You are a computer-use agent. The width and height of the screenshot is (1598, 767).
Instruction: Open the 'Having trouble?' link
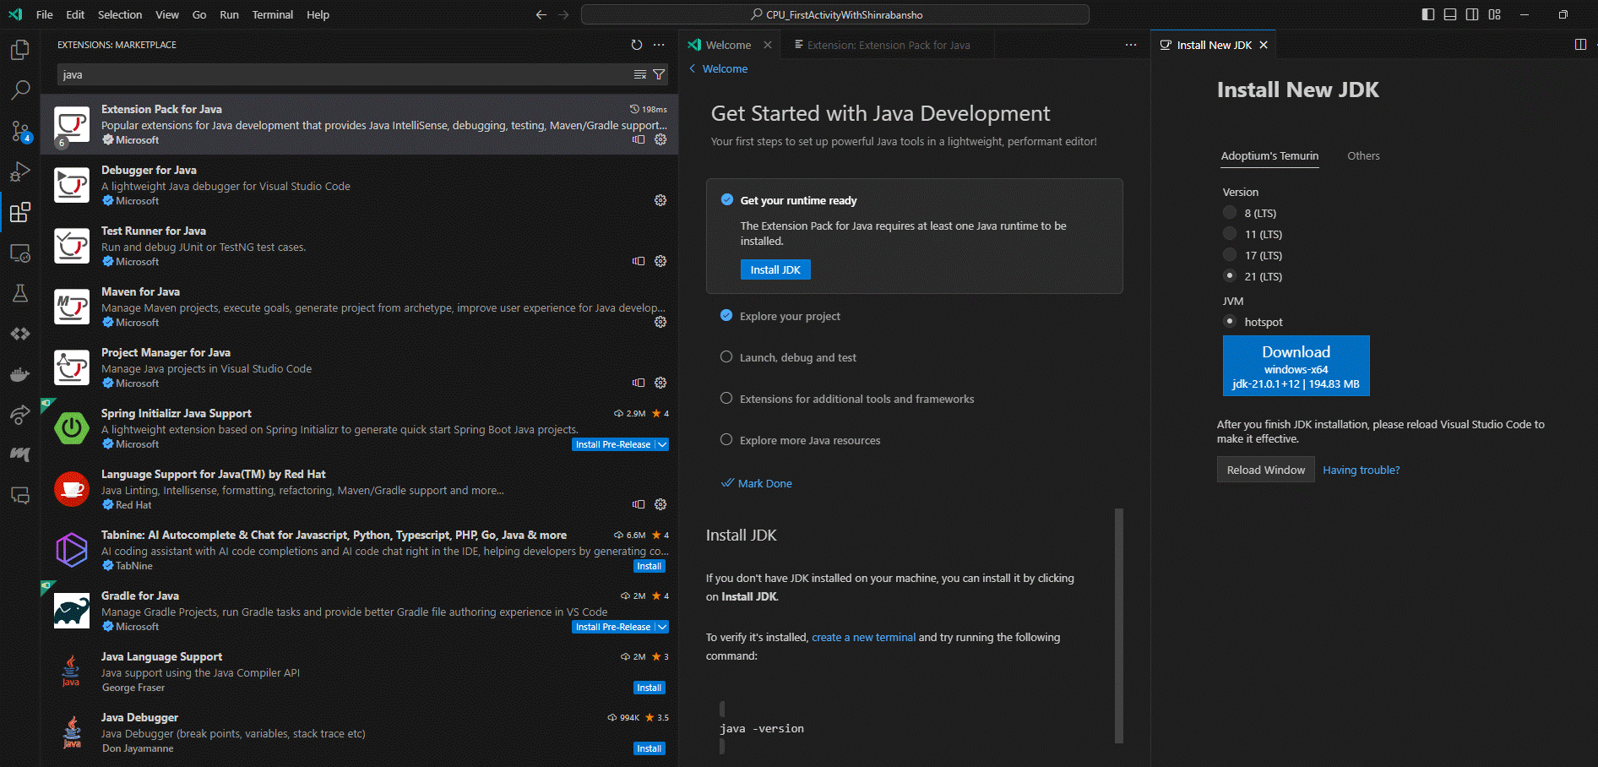pyautogui.click(x=1361, y=471)
